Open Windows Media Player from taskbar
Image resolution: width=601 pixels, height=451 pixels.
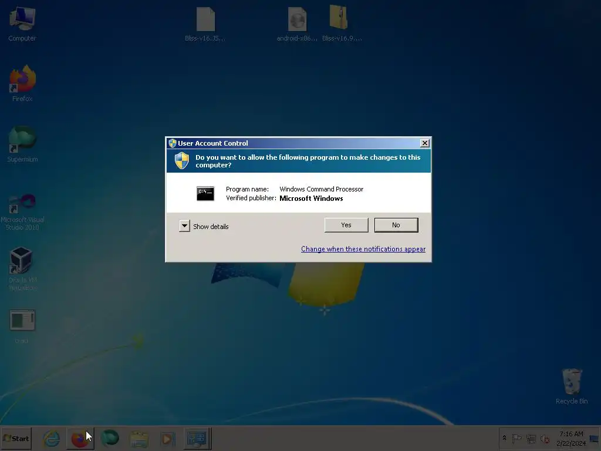point(167,439)
